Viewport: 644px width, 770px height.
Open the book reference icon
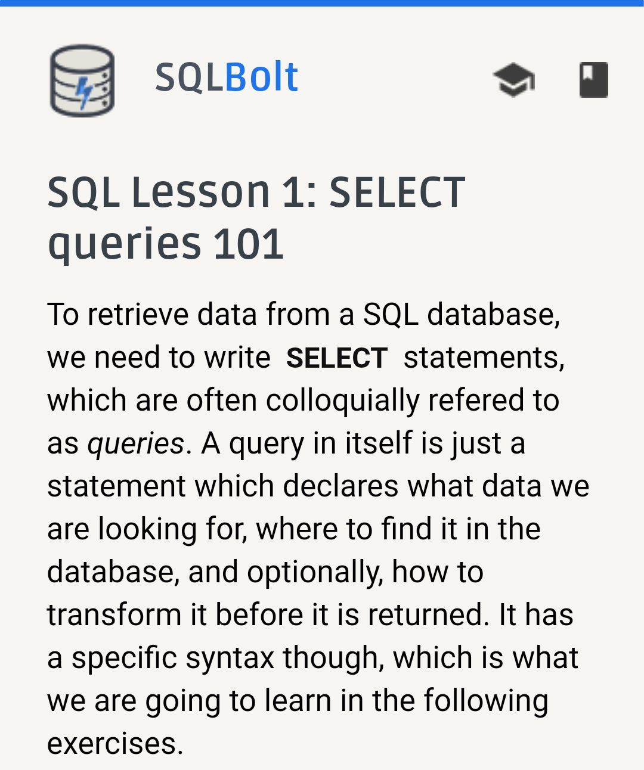(x=594, y=80)
